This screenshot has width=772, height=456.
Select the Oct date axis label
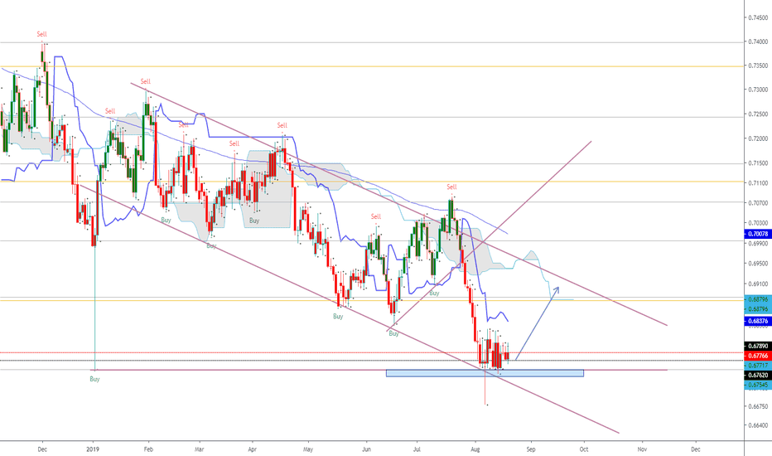tap(584, 449)
